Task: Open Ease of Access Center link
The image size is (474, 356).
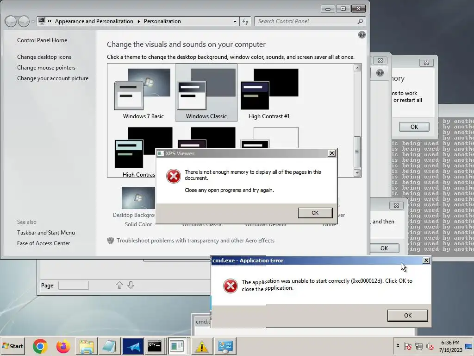Action: (43, 243)
